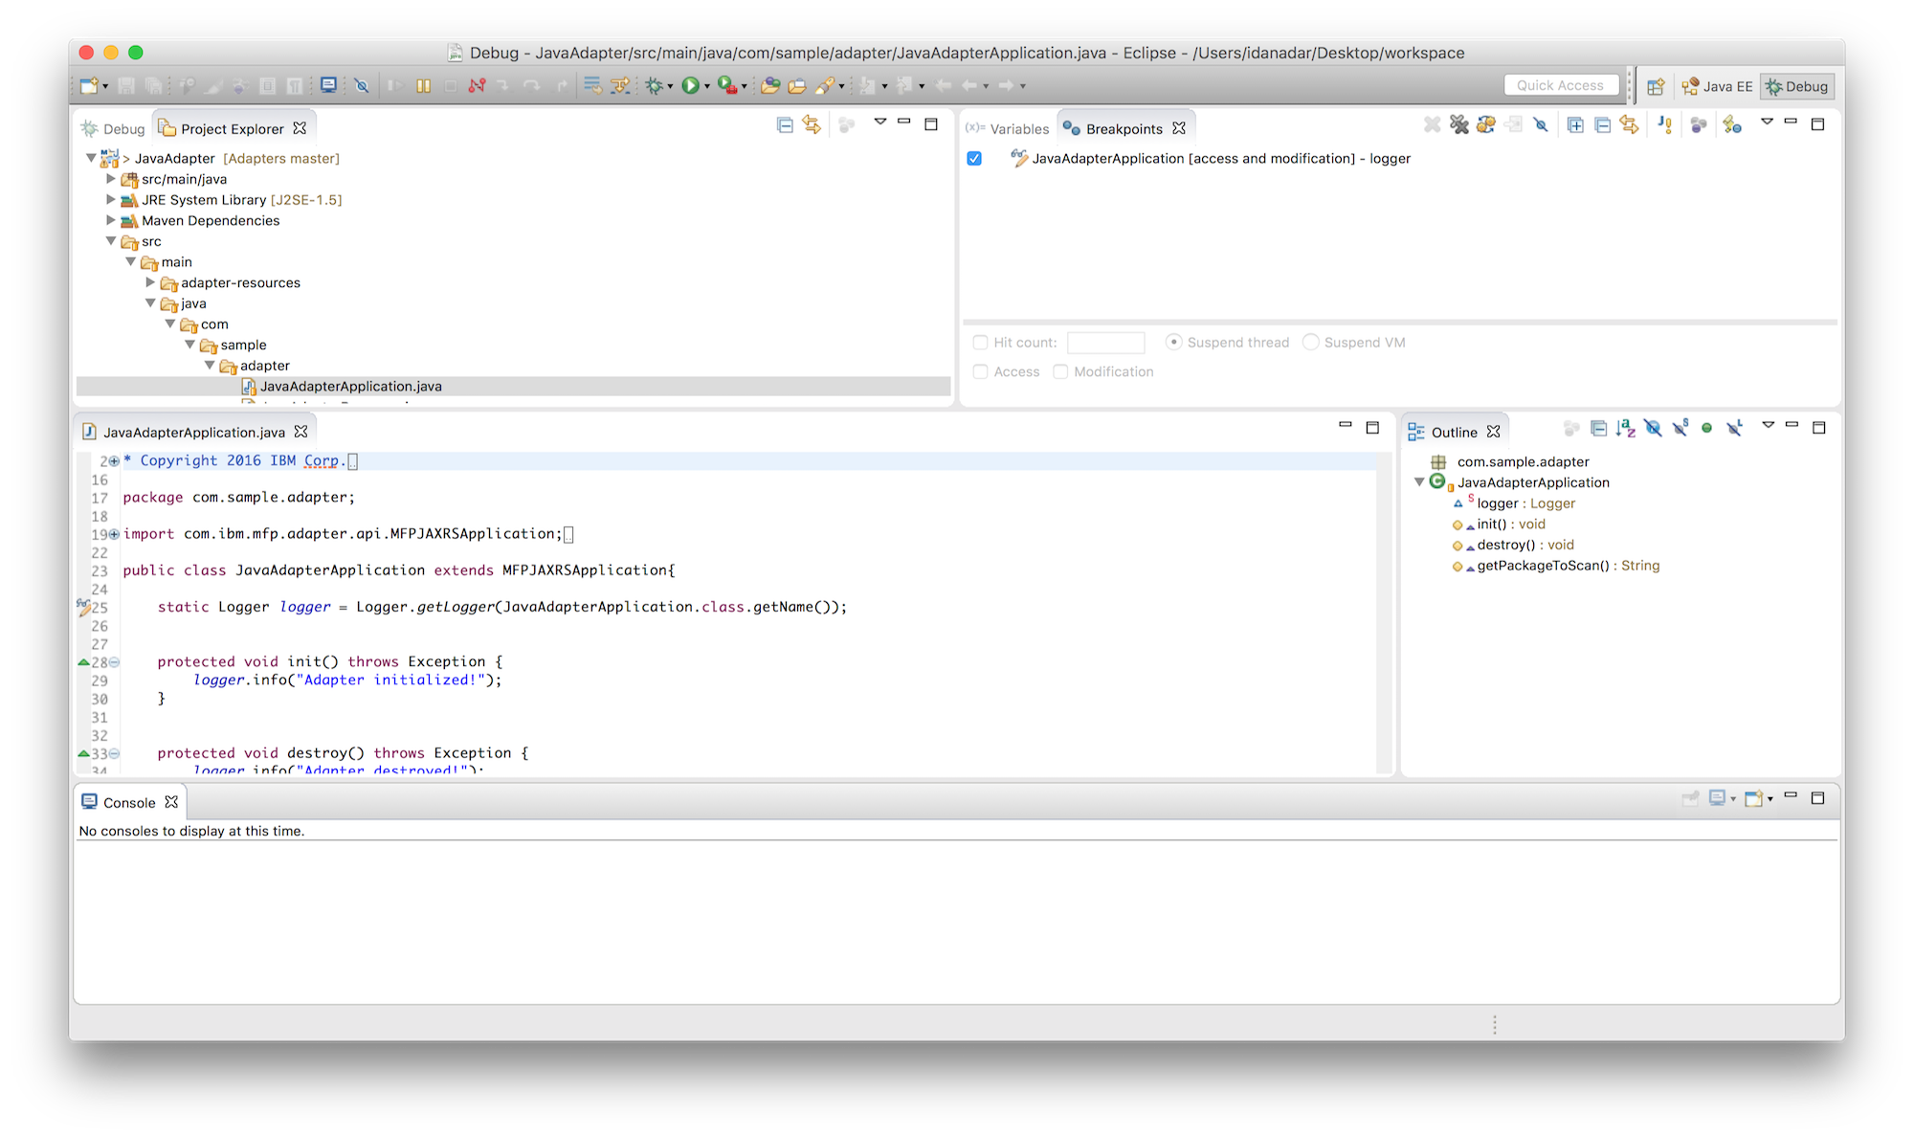Click Open Perspective icon
This screenshot has width=1914, height=1138.
1656,86
